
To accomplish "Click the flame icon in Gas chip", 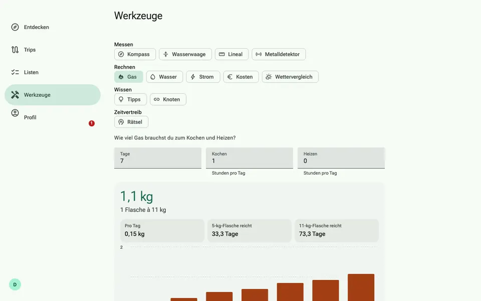I will tap(121, 77).
